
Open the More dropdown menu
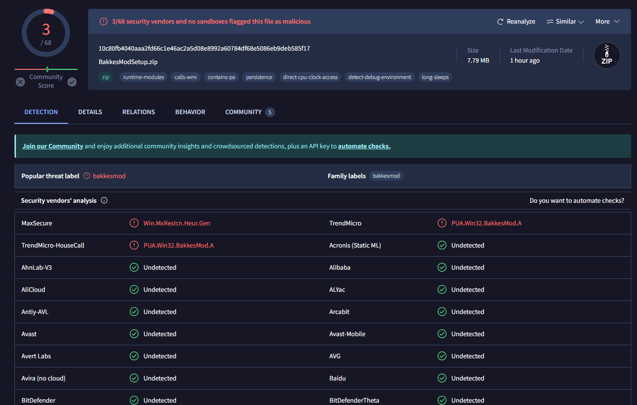coord(607,22)
